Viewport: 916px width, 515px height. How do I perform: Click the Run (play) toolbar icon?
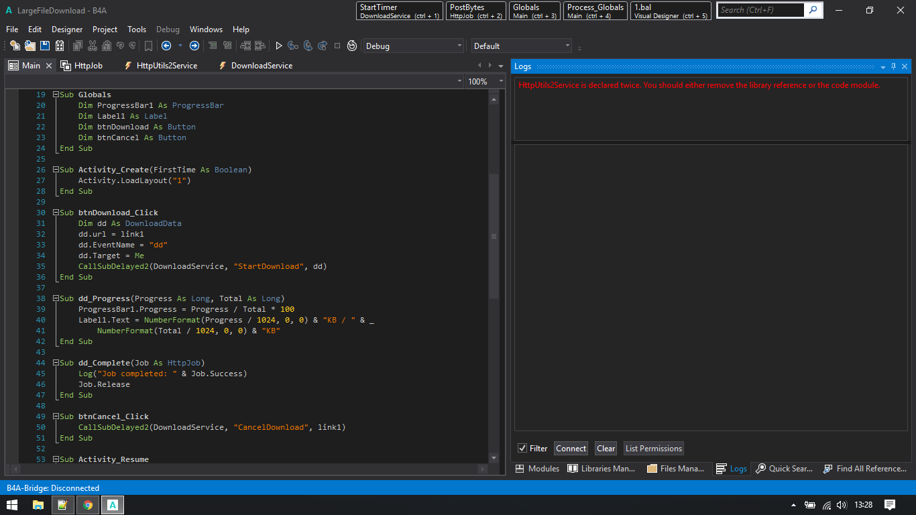point(279,46)
